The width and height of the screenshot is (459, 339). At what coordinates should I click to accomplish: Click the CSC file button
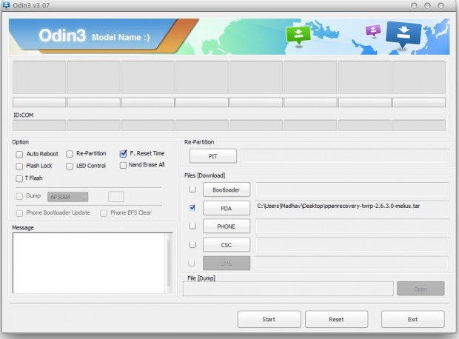point(226,244)
